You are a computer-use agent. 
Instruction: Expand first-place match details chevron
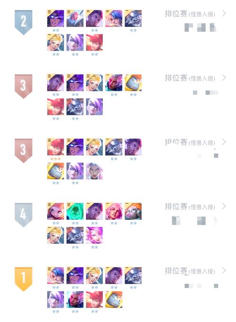pyautogui.click(x=224, y=270)
